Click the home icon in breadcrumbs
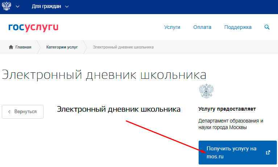 [11, 47]
